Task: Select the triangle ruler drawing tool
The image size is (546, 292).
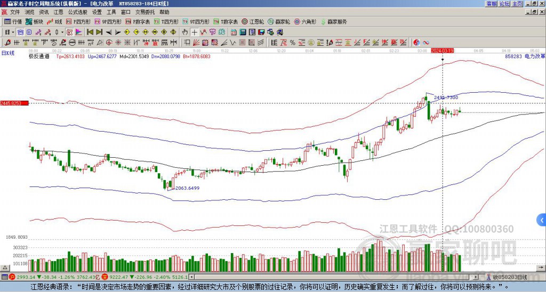Action: click(x=100, y=43)
